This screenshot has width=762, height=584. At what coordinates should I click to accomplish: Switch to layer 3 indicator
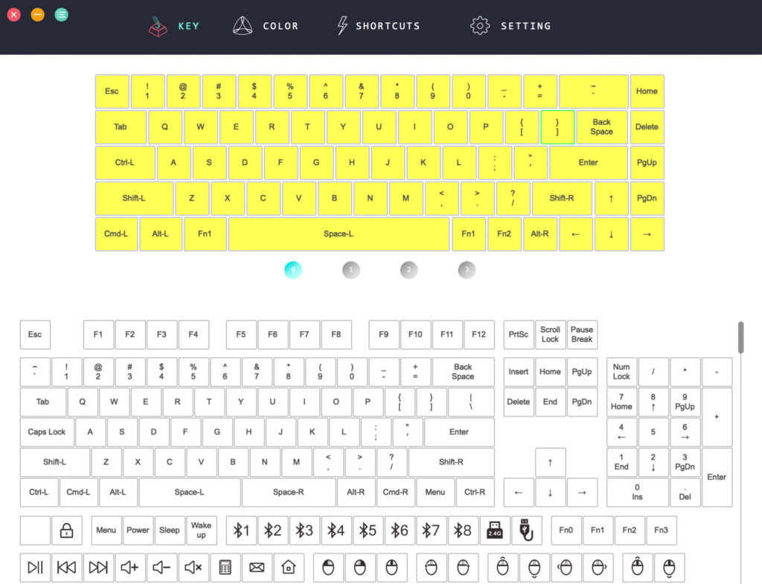467,269
